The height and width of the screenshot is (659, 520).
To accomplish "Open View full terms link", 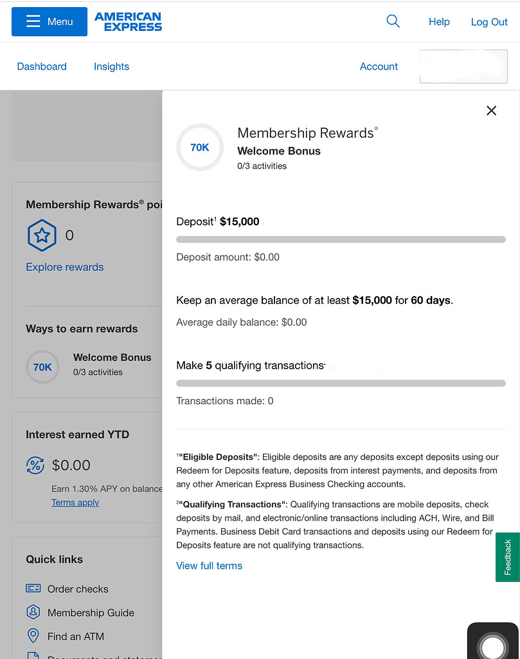I will (209, 566).
